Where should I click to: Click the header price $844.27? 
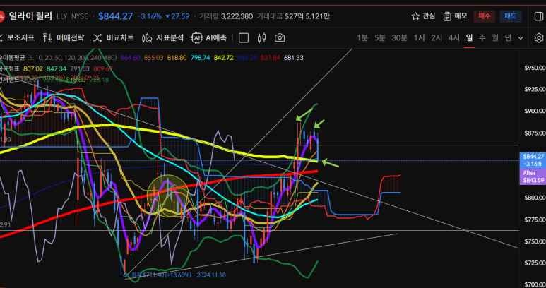[115, 16]
